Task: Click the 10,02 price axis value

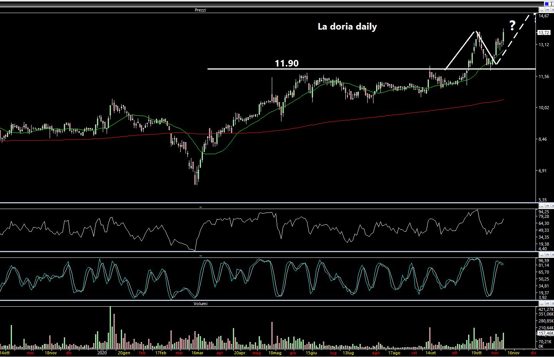Action: coord(544,108)
